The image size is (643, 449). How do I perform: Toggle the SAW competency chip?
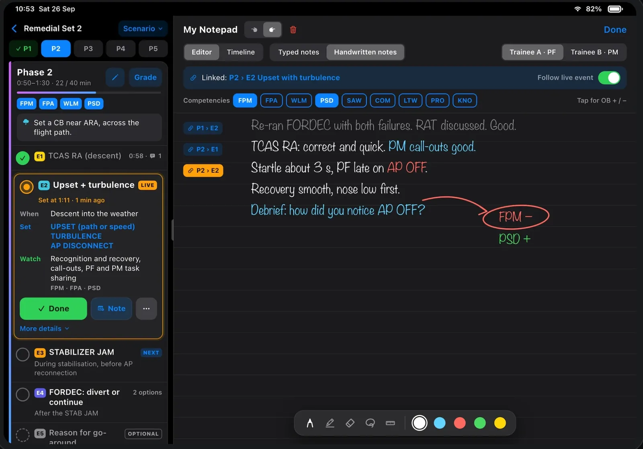[x=354, y=100]
